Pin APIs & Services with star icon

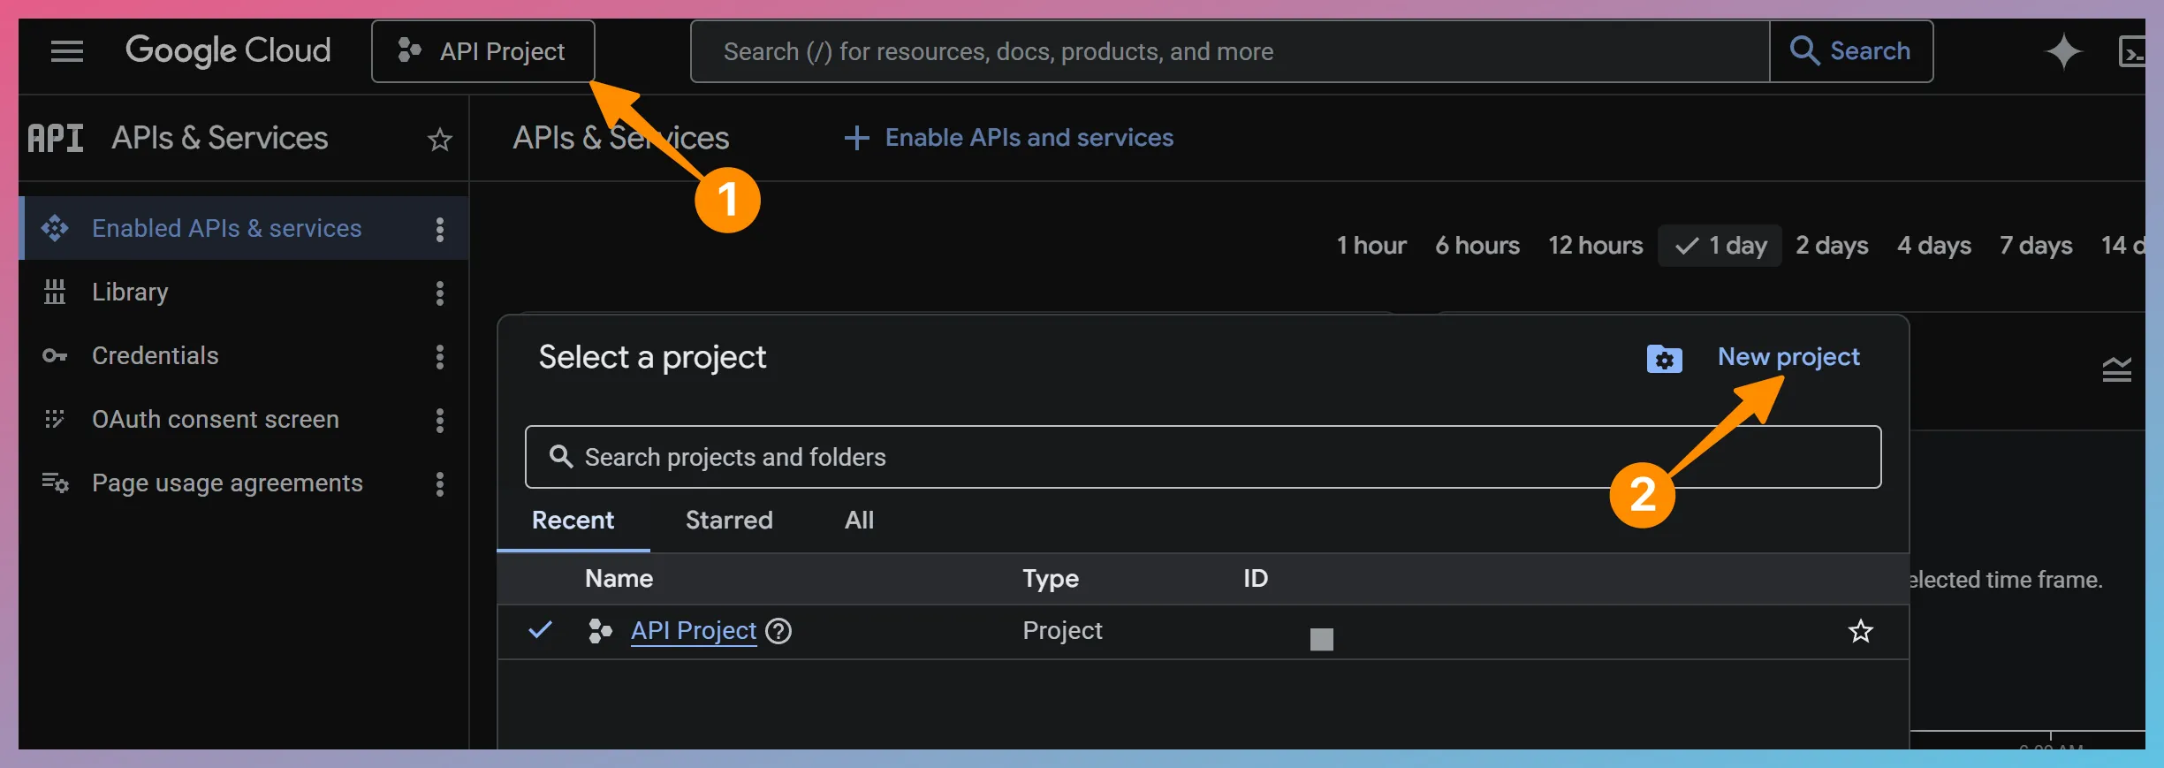[x=440, y=139]
